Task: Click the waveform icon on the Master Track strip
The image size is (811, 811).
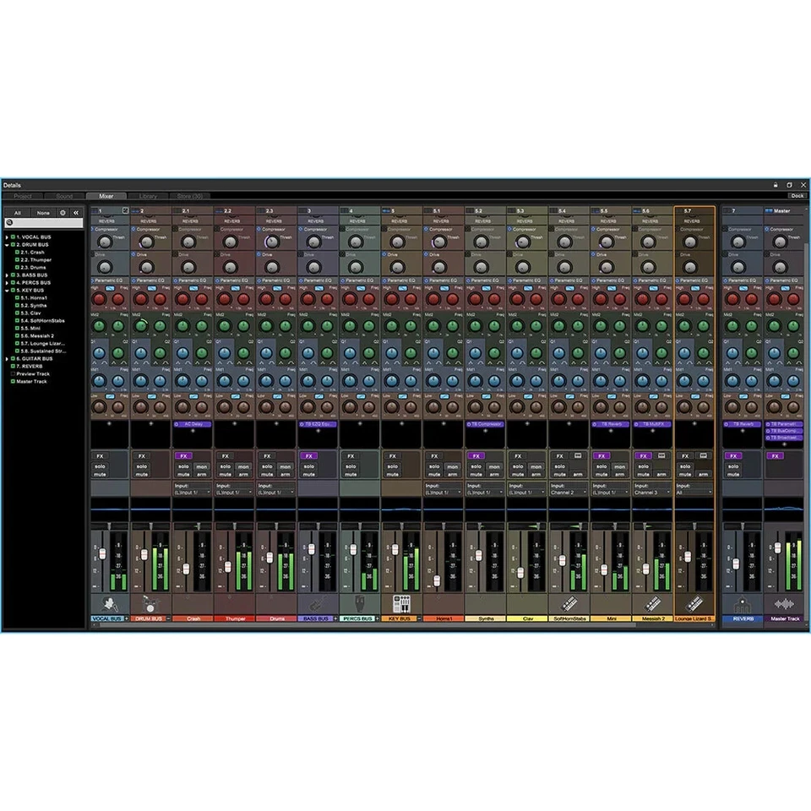Action: pos(785,603)
